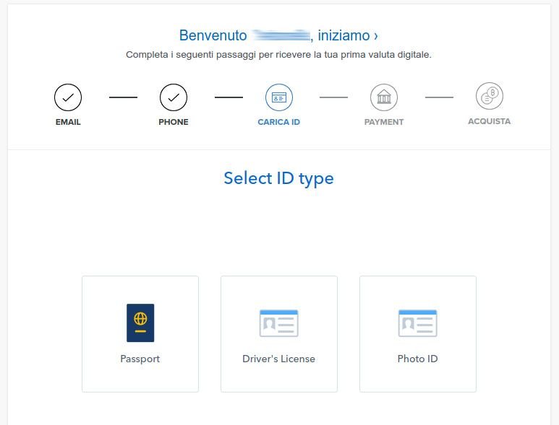Image resolution: width=559 pixels, height=425 pixels.
Task: Click the 'Completa i seguenti passaggi' subtitle text
Action: [x=278, y=55]
